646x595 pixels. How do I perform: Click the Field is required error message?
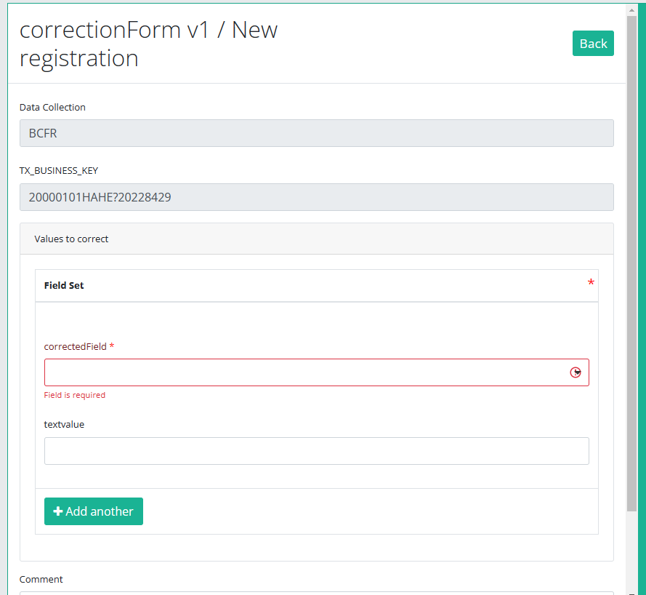[x=74, y=395]
